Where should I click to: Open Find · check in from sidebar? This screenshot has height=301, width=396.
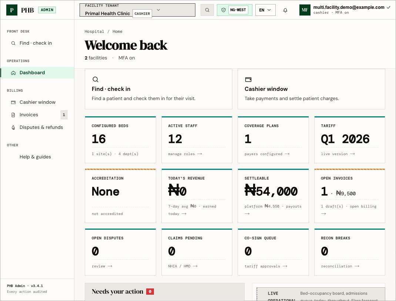tap(37, 43)
